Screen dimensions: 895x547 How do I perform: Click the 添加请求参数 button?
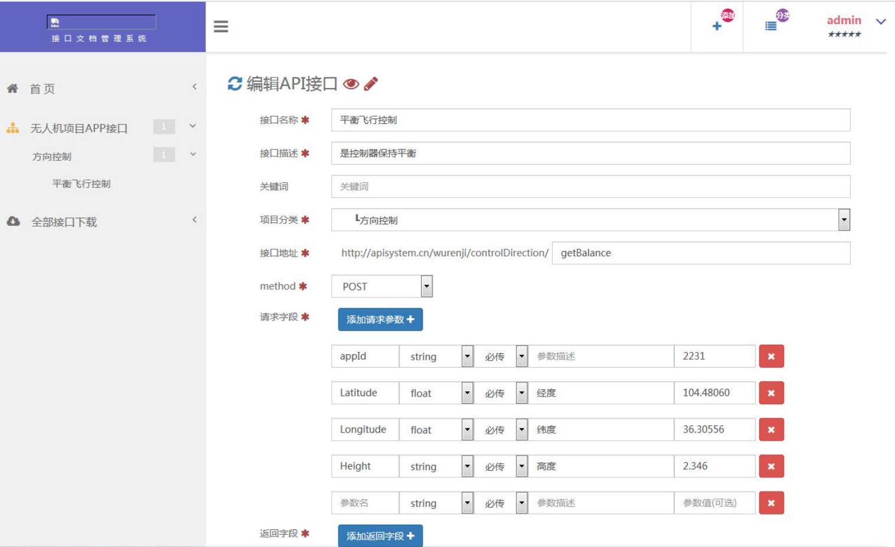[x=380, y=319]
